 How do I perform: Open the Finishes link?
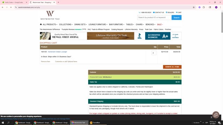168,30
